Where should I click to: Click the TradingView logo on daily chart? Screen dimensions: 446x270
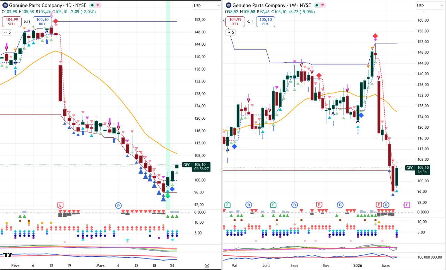click(8, 255)
